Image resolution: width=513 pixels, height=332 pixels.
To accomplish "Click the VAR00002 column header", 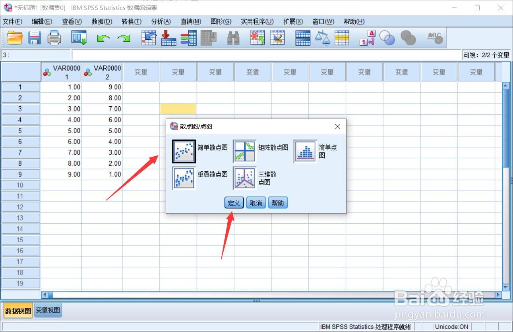I will click(102, 72).
